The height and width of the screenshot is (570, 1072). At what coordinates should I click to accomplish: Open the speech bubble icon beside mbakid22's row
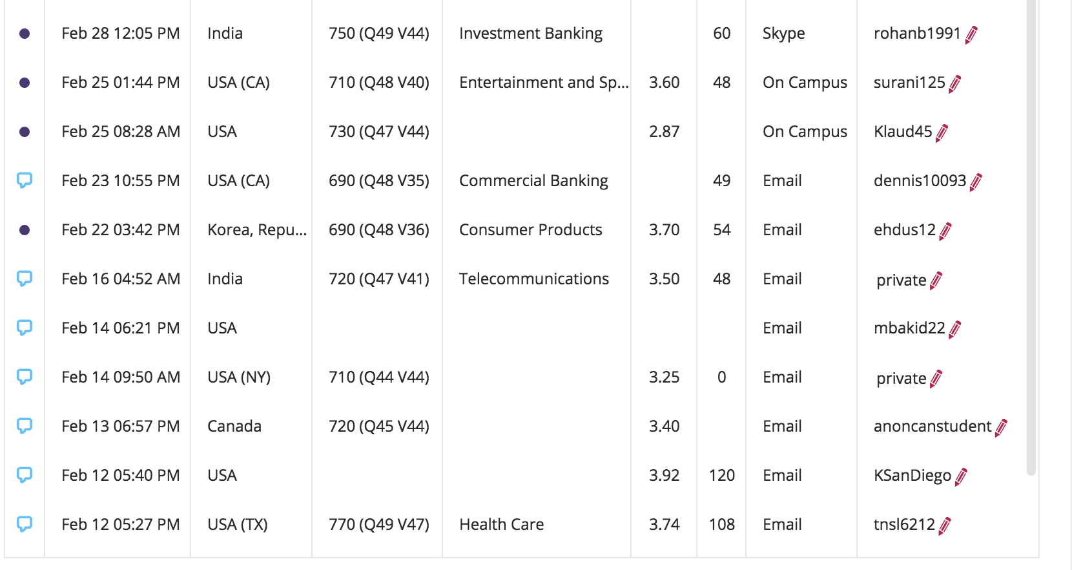[24, 328]
